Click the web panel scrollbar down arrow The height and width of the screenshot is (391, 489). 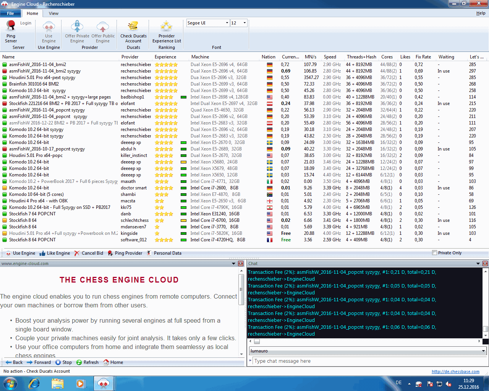[241, 354]
